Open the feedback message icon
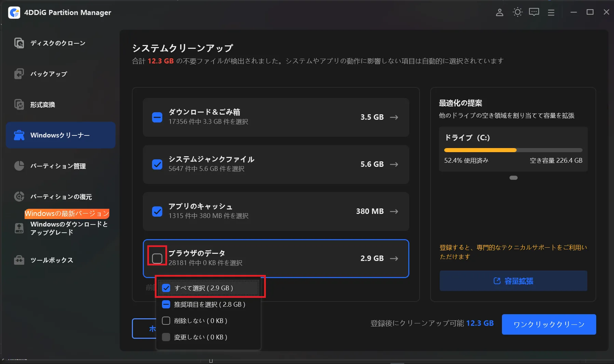 [534, 12]
